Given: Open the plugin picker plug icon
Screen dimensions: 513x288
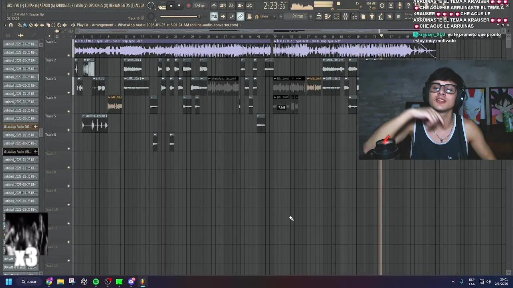Looking at the screenshot, I should coord(372,16).
